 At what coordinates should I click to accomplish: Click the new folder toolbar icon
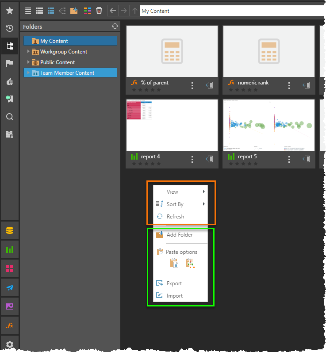74,11
